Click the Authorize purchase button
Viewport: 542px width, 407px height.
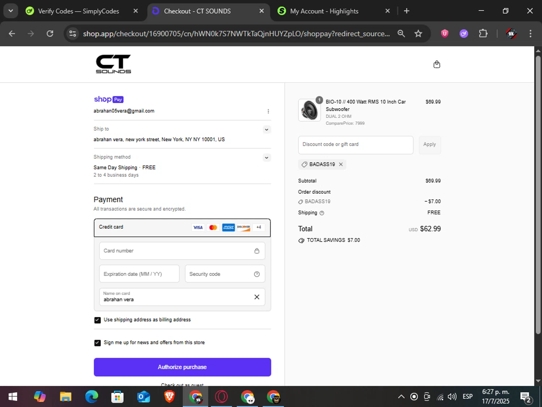click(x=182, y=367)
